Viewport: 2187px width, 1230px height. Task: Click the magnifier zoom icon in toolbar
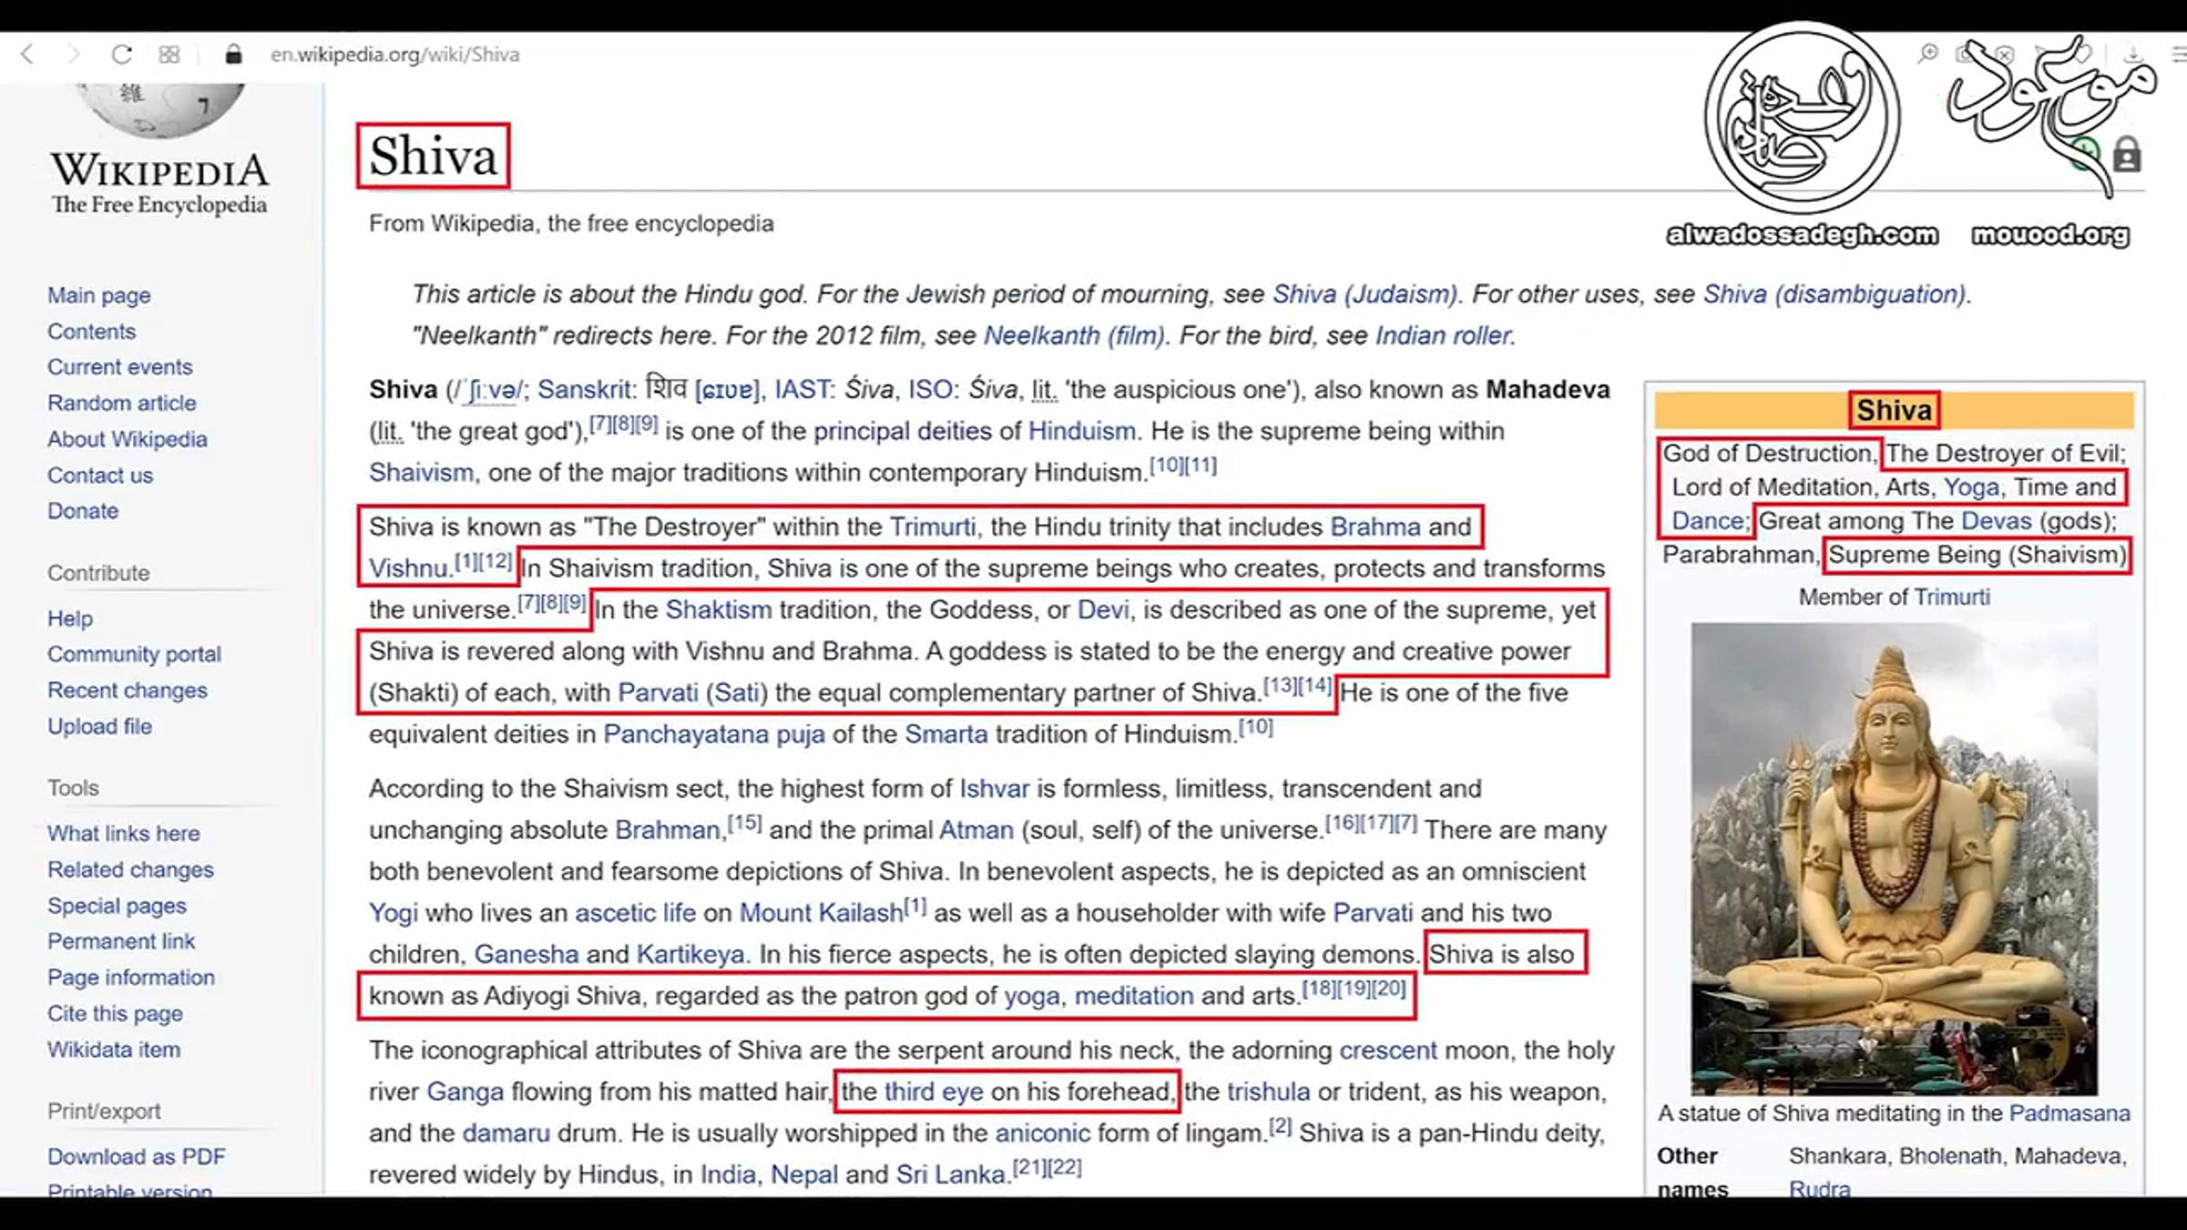coord(1927,54)
